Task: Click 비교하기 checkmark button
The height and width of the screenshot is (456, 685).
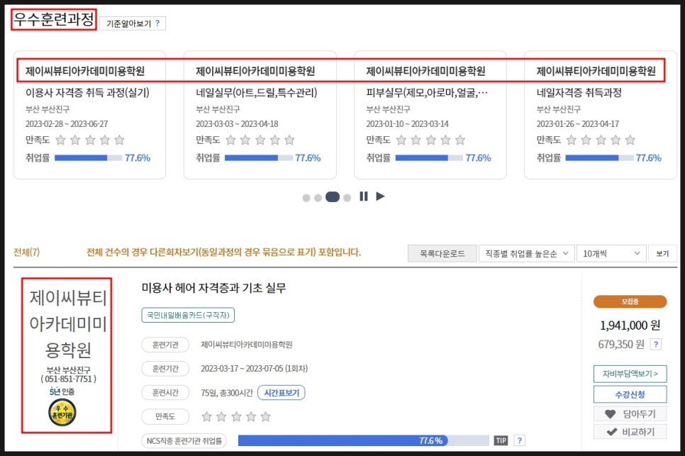Action: 630,432
